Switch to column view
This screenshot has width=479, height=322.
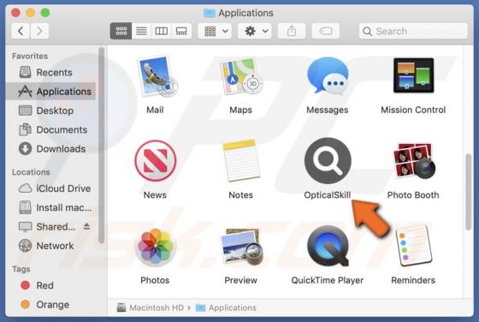point(162,31)
